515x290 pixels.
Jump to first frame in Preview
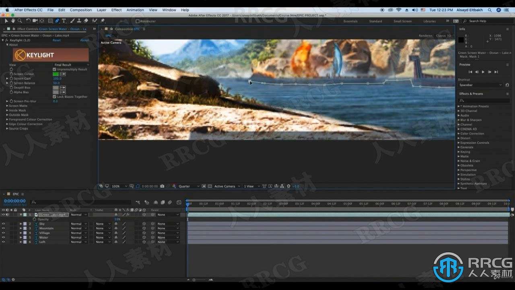point(470,72)
